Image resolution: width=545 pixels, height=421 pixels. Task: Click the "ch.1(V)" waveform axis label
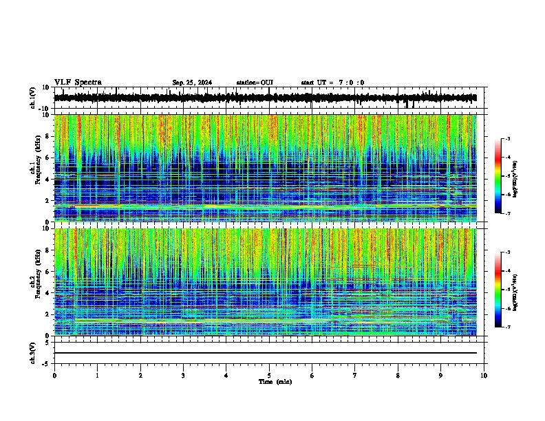click(33, 98)
